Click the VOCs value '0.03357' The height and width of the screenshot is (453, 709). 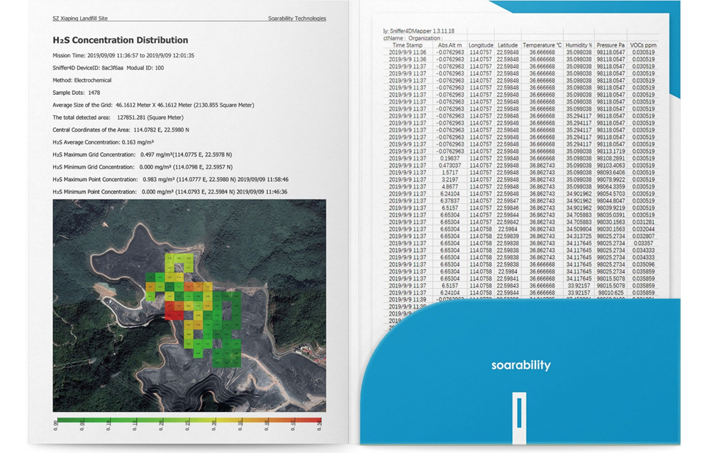click(x=644, y=243)
